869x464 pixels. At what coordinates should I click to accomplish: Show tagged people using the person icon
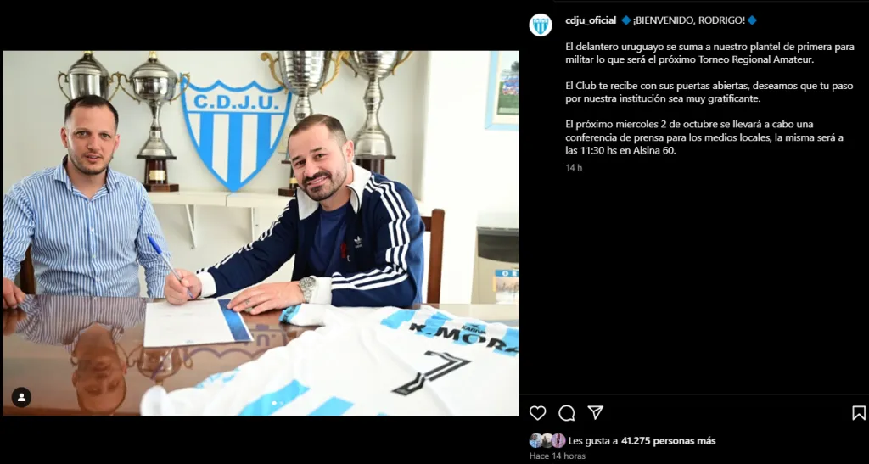[21, 397]
